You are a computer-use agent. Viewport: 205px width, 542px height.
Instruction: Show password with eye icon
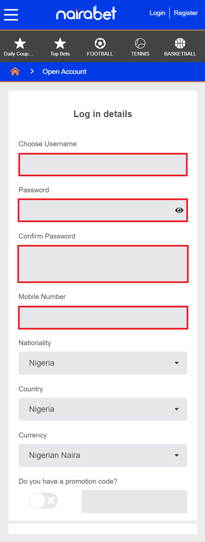click(x=179, y=210)
